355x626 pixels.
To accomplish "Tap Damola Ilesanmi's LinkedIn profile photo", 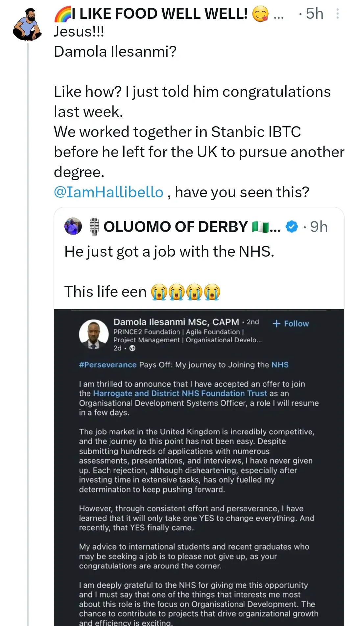I will [x=94, y=334].
